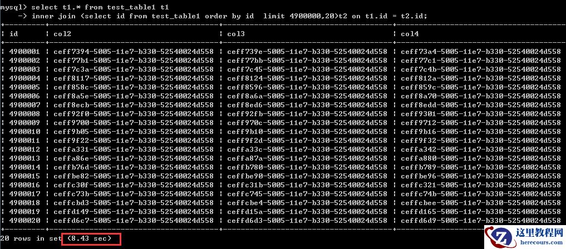Click the red-boxed 8.43 sec timing

(91, 239)
